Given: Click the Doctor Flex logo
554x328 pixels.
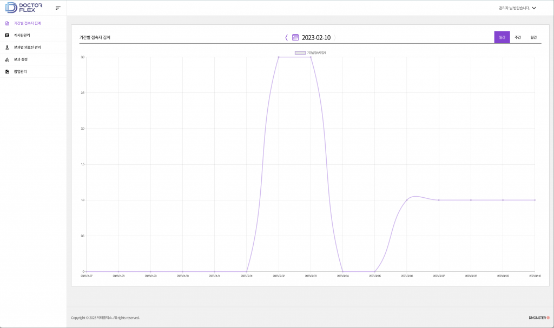Looking at the screenshot, I should 21,8.
